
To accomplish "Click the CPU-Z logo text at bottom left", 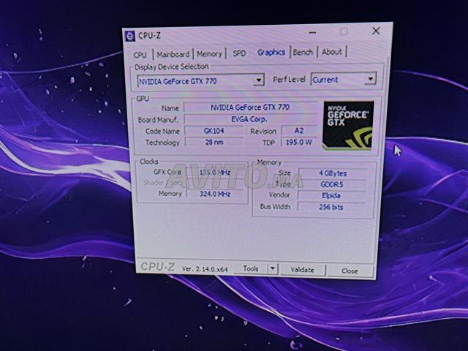I will point(158,267).
